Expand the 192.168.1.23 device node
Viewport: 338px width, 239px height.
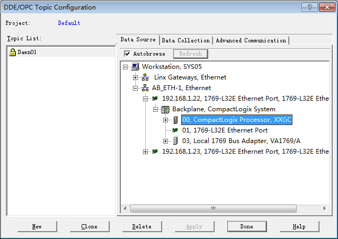(x=146, y=152)
